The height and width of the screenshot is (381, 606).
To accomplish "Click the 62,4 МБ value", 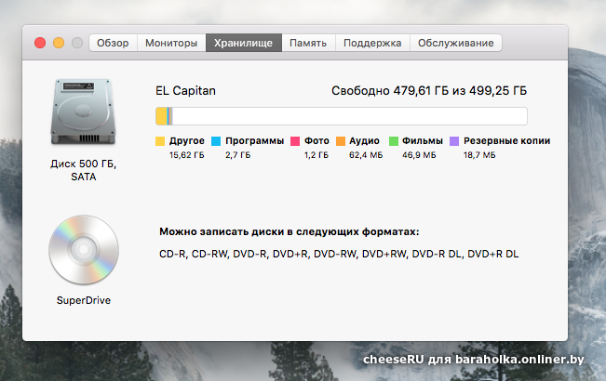I will point(366,155).
